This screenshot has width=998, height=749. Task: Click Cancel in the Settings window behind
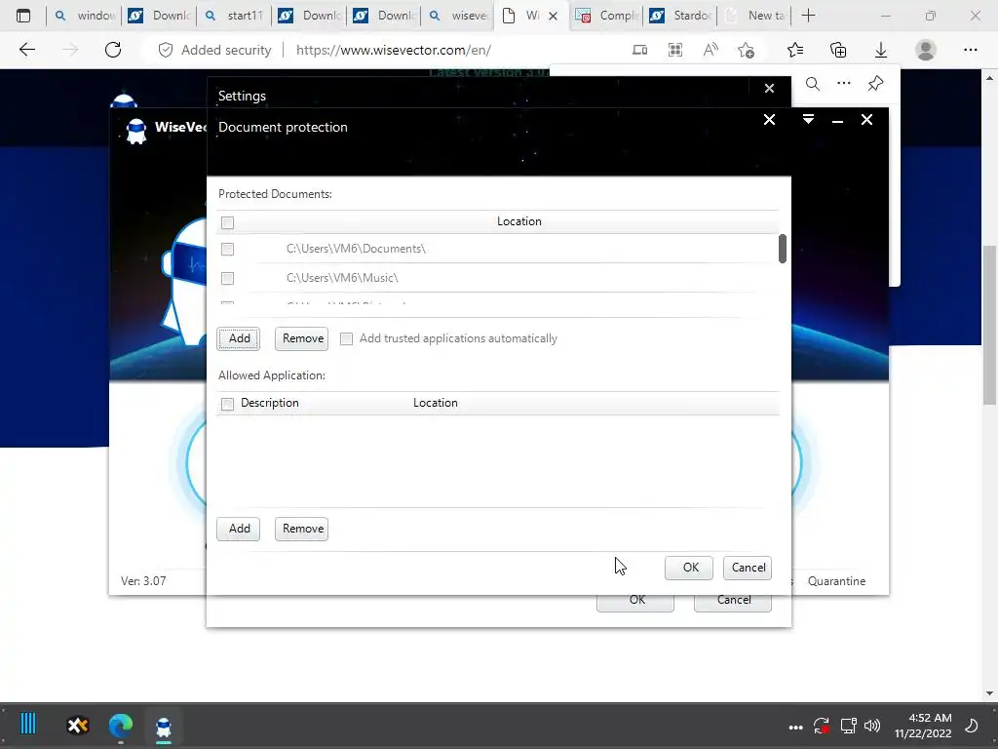coord(733,602)
